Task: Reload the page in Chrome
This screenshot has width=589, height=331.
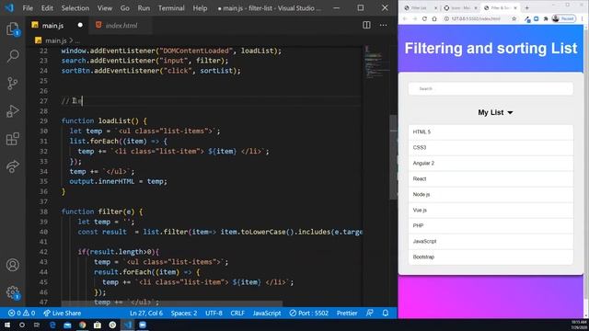Action: tap(424, 18)
